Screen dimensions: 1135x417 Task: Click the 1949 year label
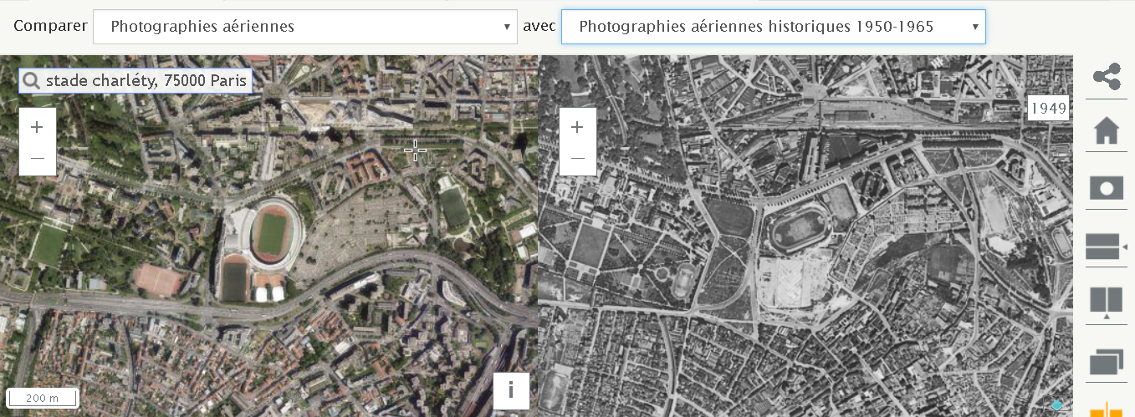1048,108
